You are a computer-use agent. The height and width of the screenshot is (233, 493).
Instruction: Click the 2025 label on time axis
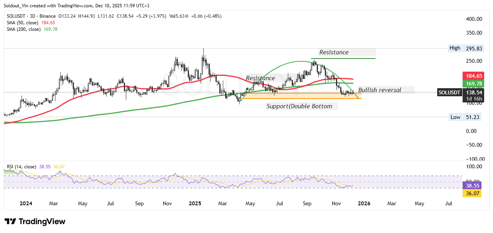pyautogui.click(x=195, y=203)
